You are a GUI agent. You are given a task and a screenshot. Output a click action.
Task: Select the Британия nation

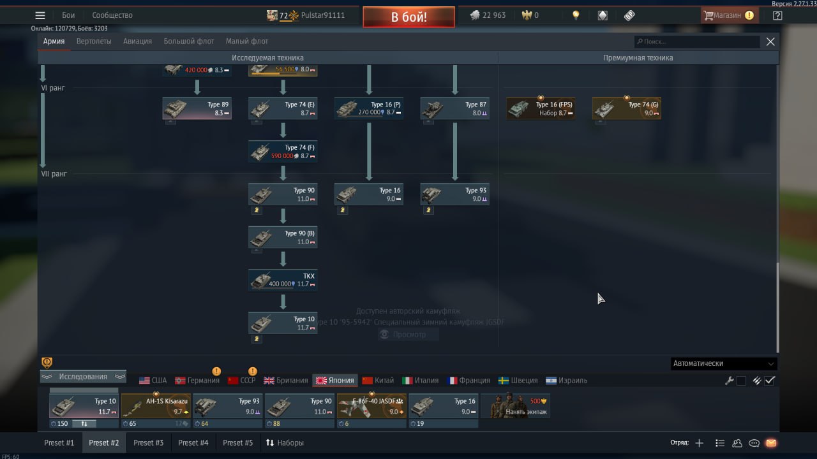pyautogui.click(x=285, y=381)
